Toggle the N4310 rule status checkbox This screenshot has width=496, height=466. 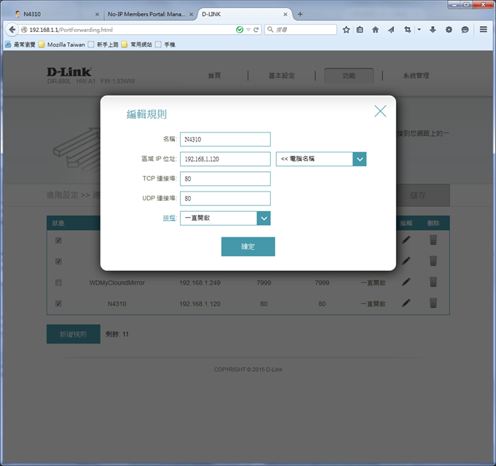[58, 304]
